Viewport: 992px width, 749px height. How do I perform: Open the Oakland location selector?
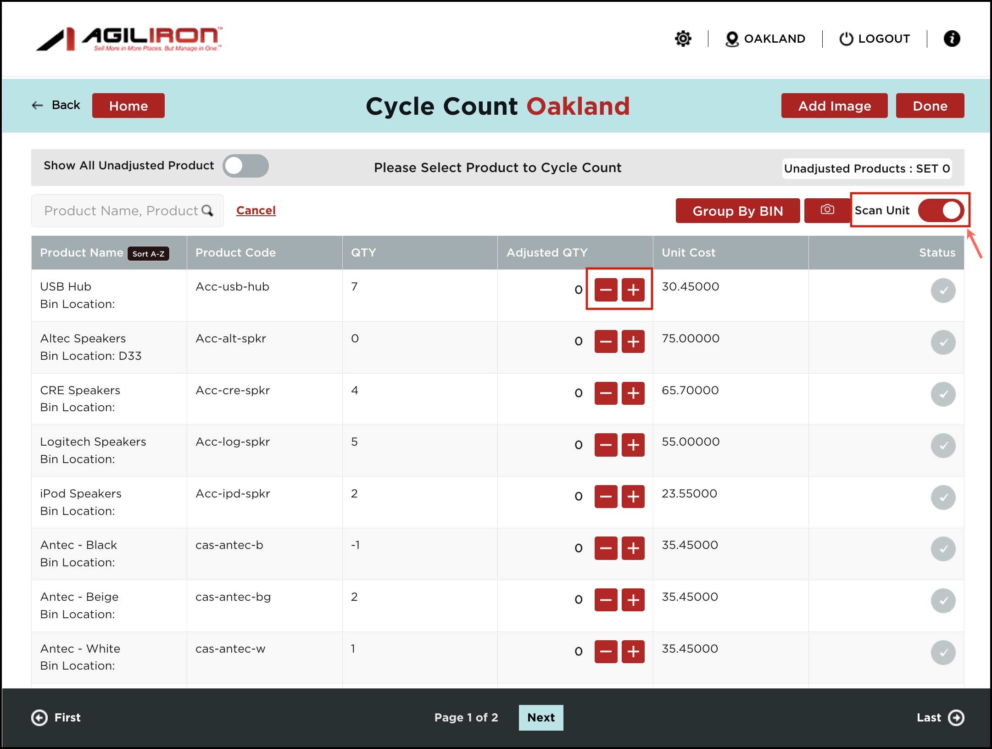(x=765, y=39)
